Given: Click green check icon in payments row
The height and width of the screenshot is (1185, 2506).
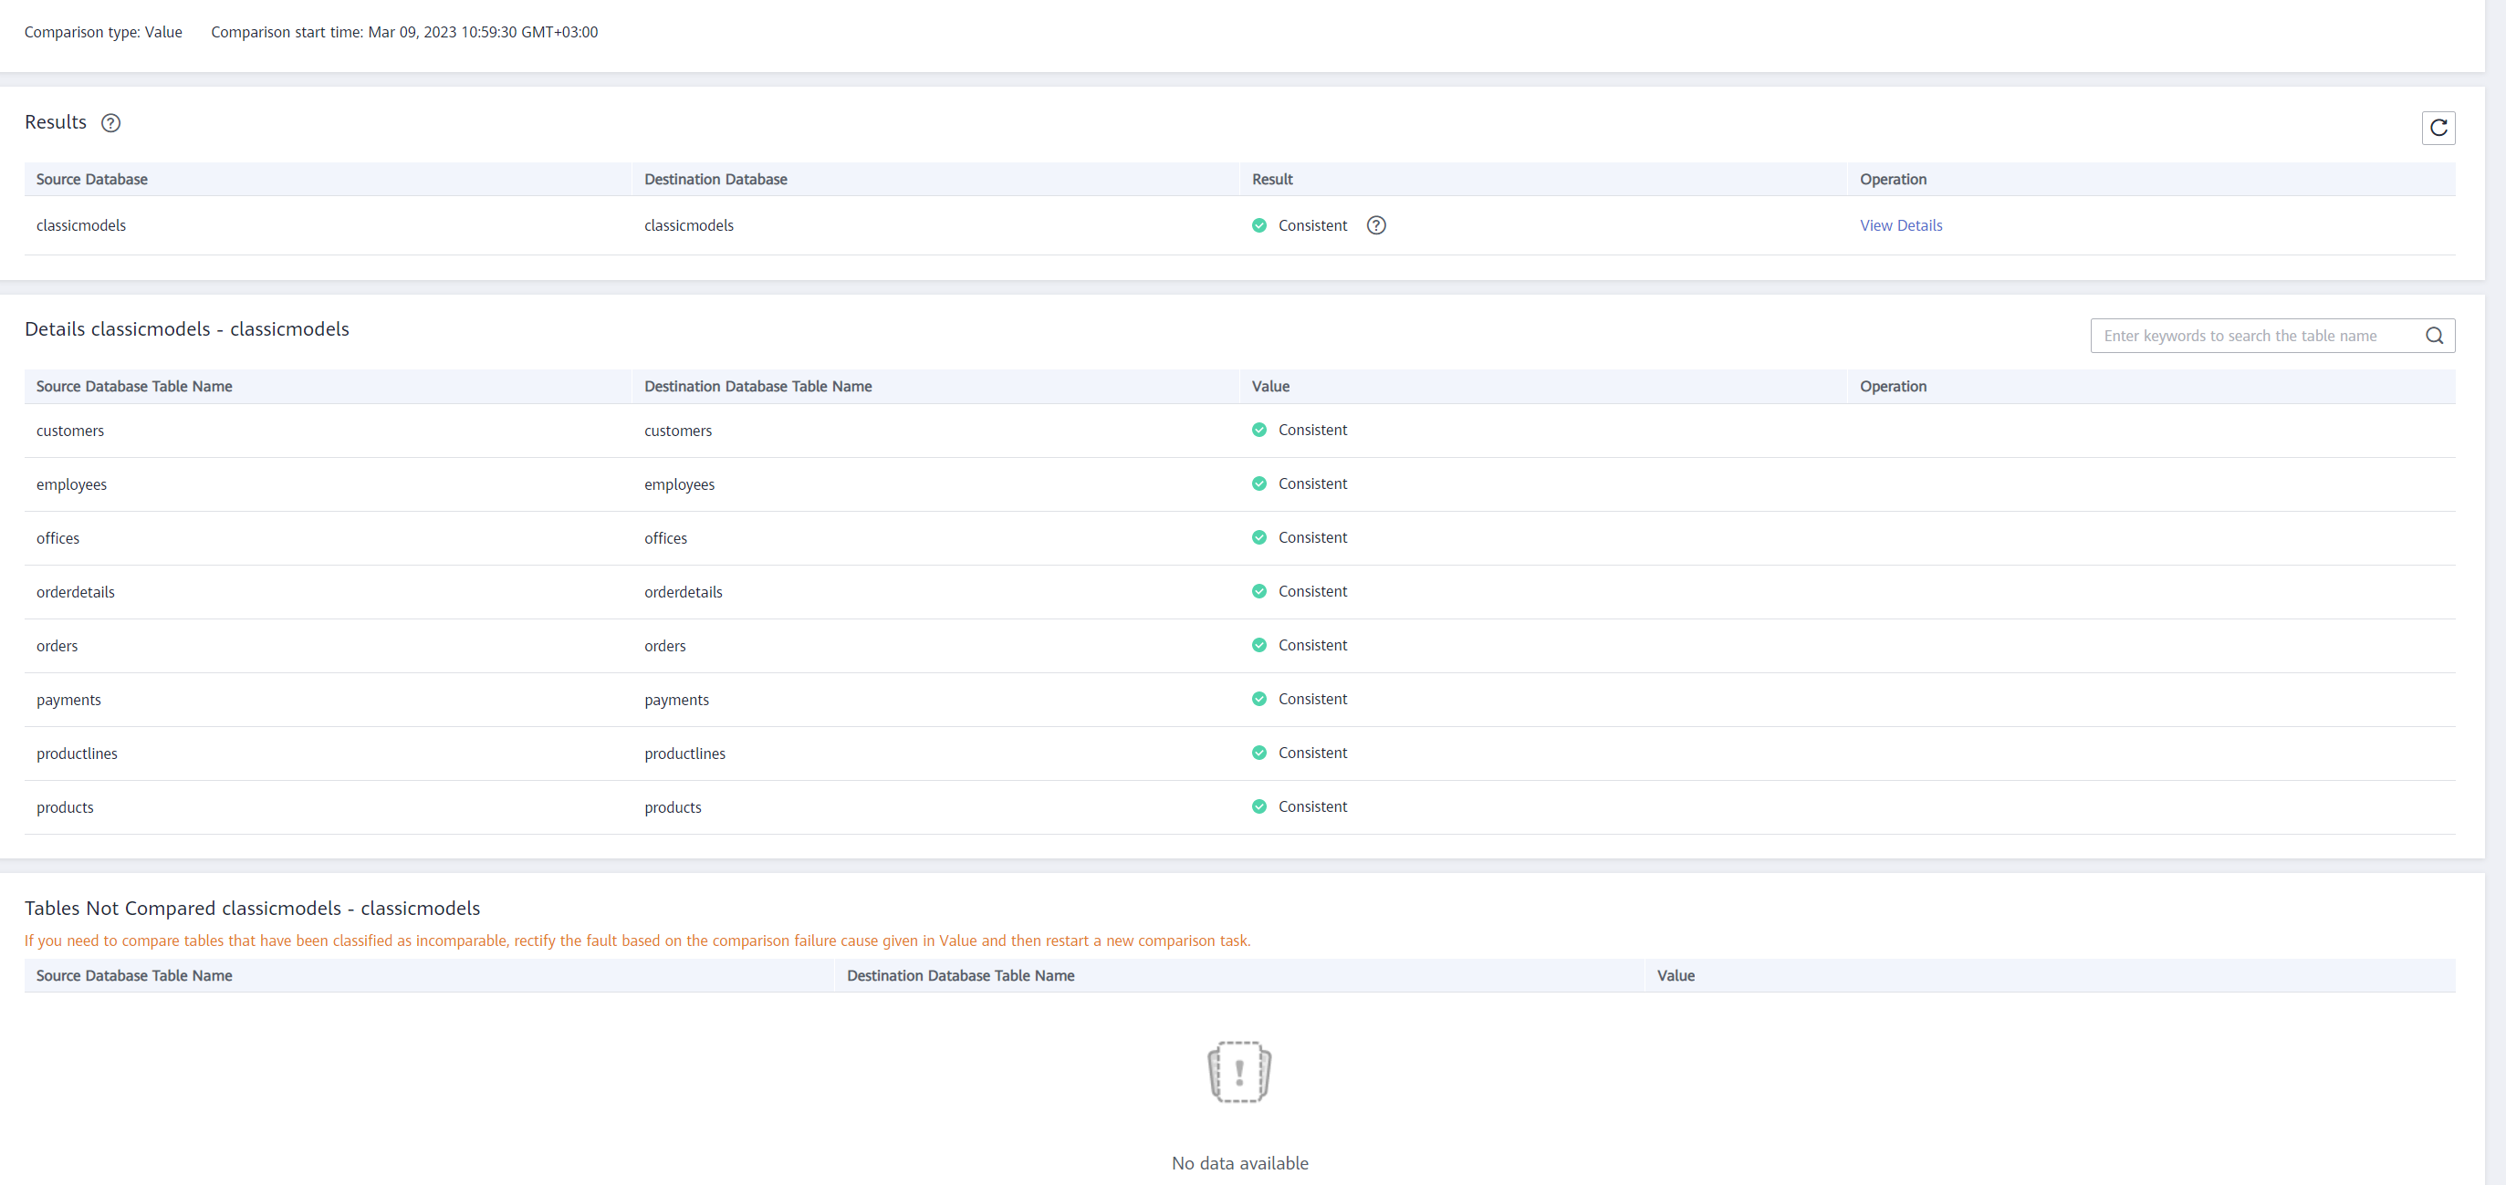Looking at the screenshot, I should coord(1258,699).
